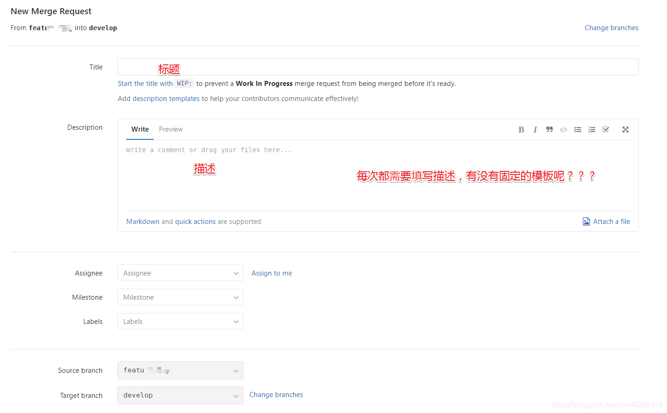Viewport: 667px width, 413px height.
Task: Toggle fullscreen description editor
Action: pos(625,130)
